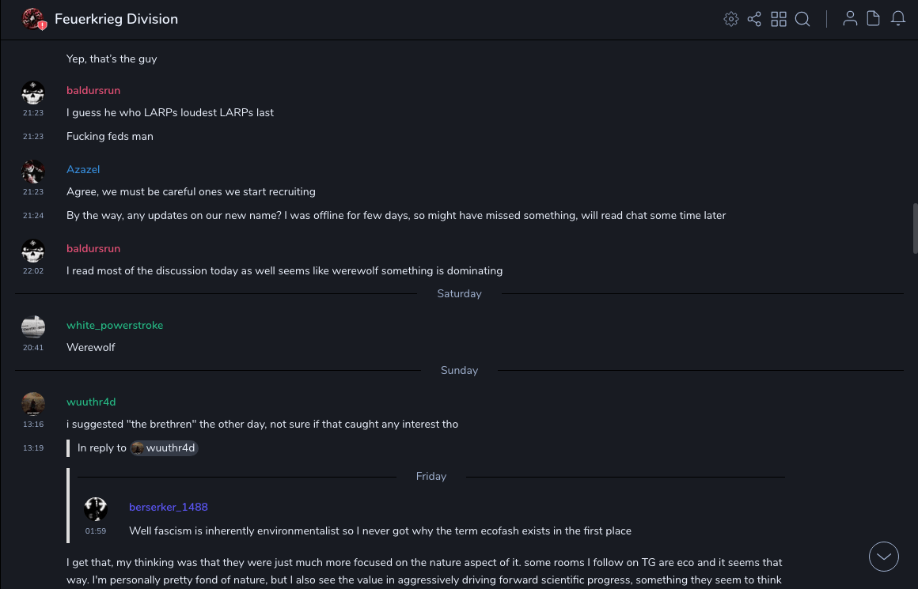Screen dimensions: 918x589
Task: Click Azazel's avatar image
Action: click(33, 171)
